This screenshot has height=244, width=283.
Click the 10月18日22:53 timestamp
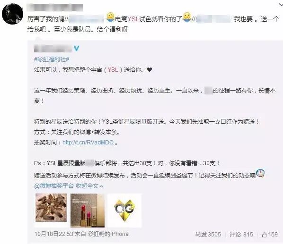pyautogui.click(x=53, y=234)
